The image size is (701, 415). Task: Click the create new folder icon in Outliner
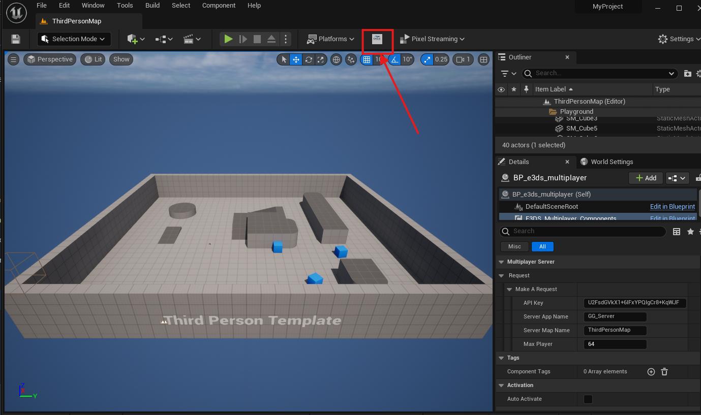click(687, 73)
